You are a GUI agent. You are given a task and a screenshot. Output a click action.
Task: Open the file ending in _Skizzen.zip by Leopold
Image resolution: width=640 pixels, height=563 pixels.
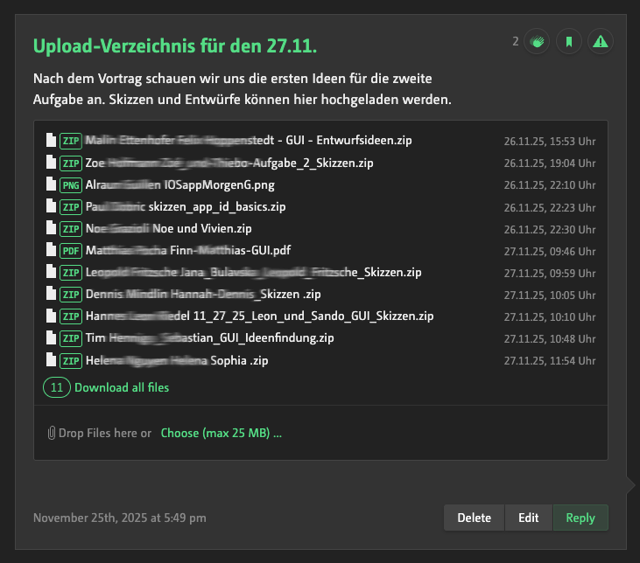point(254,273)
